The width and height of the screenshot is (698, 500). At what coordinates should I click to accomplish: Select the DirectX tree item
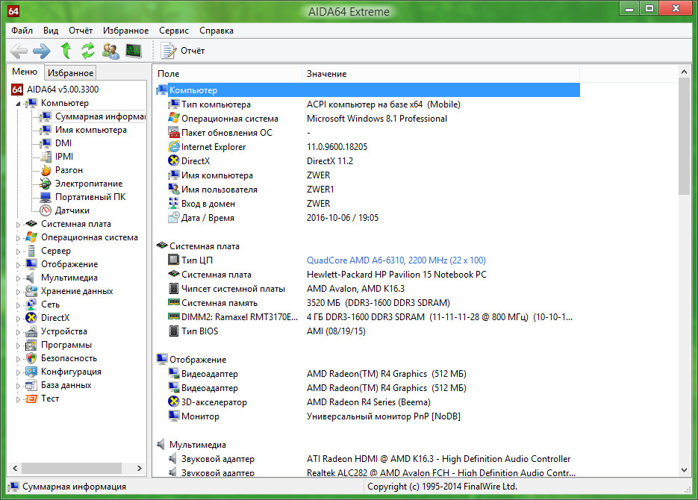click(54, 318)
